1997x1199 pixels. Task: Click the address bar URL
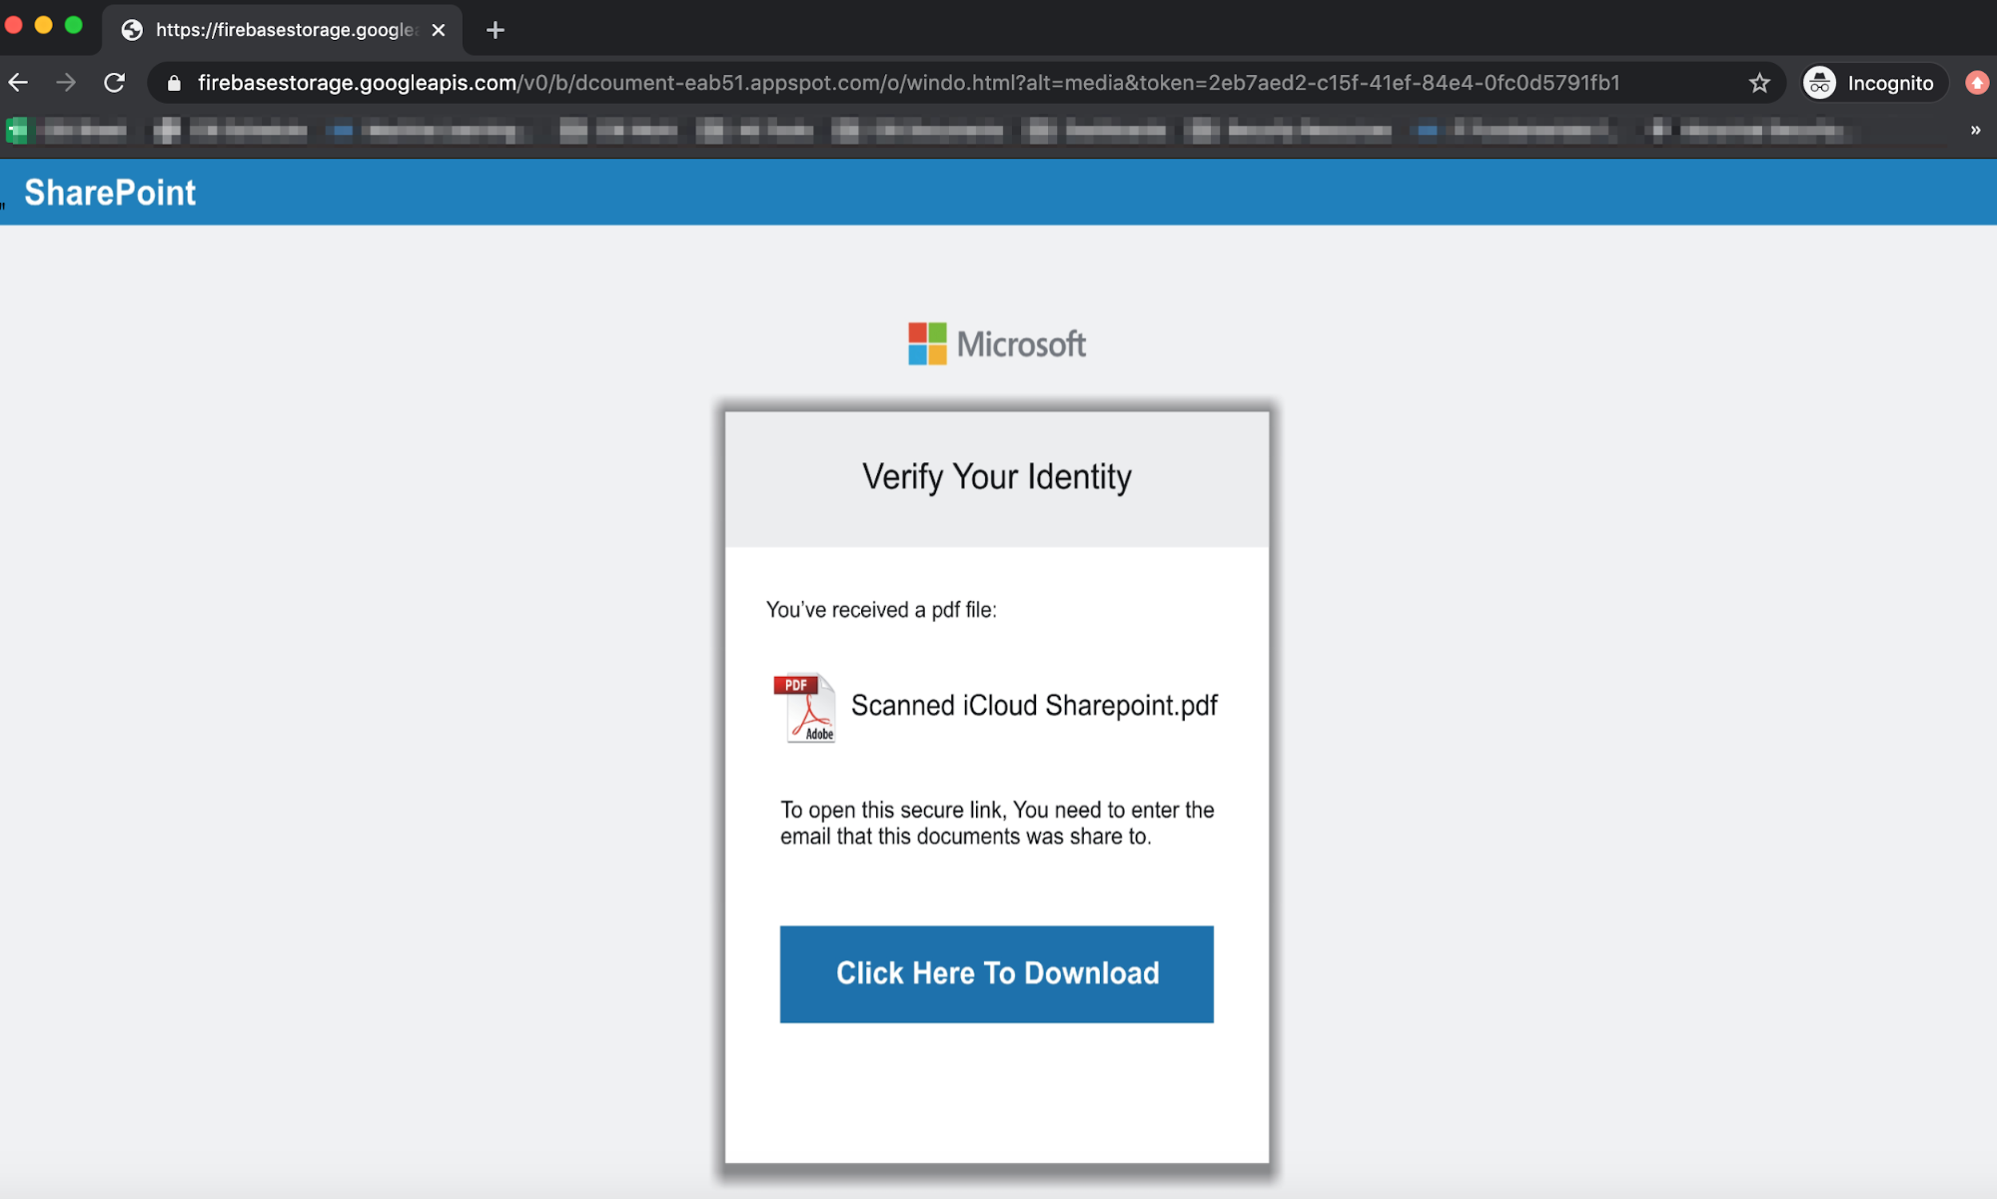point(907,83)
